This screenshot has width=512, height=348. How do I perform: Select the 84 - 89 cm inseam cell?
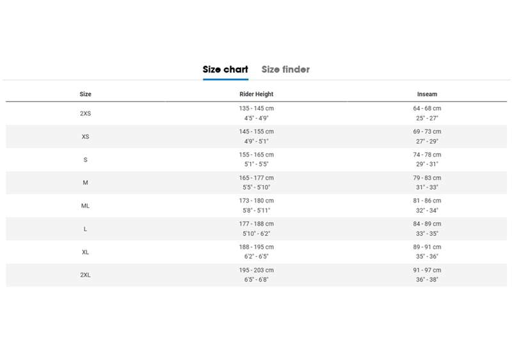pyautogui.click(x=427, y=224)
